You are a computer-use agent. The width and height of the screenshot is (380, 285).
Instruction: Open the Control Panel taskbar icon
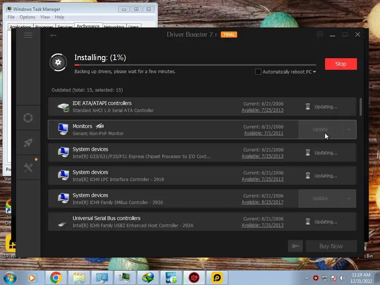(x=102, y=278)
